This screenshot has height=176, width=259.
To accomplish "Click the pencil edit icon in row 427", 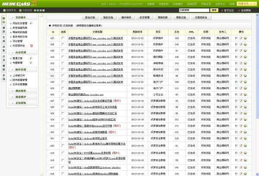I will pos(241,101).
